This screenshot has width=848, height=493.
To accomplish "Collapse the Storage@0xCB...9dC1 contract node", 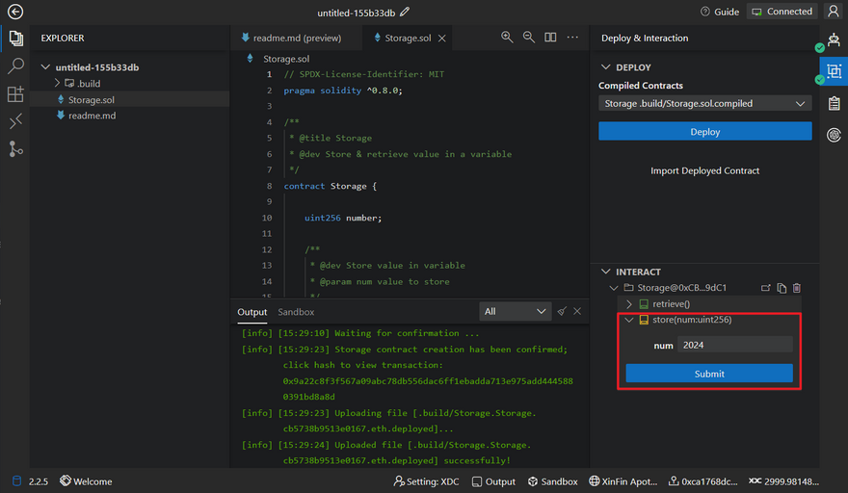I will pyautogui.click(x=613, y=288).
